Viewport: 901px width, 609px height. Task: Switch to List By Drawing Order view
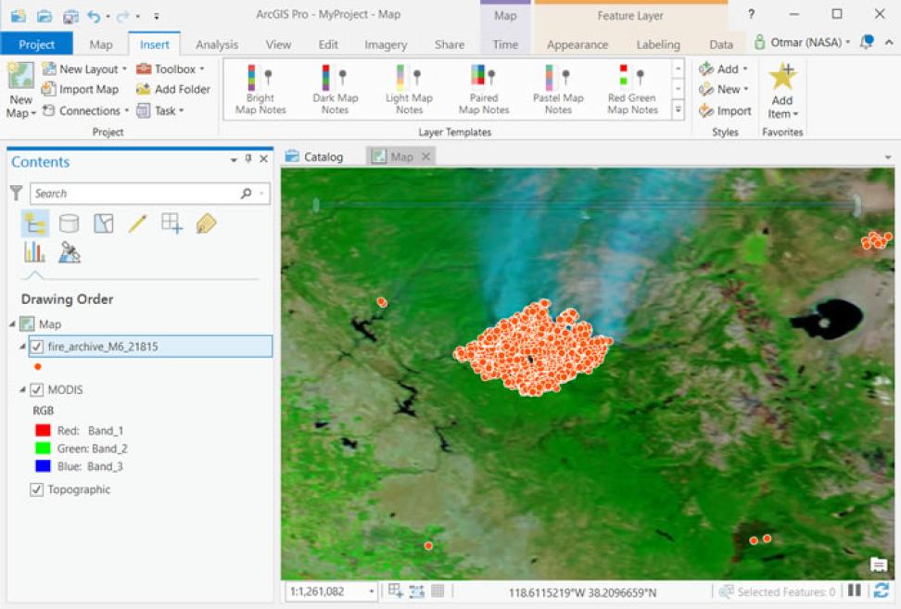coord(35,223)
